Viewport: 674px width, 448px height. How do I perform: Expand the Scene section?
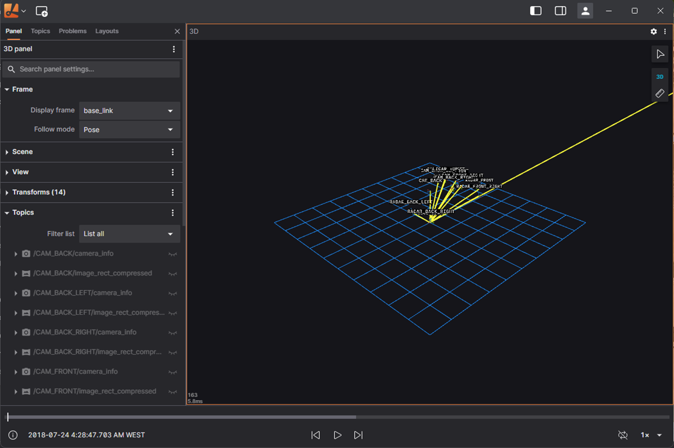tap(7, 152)
